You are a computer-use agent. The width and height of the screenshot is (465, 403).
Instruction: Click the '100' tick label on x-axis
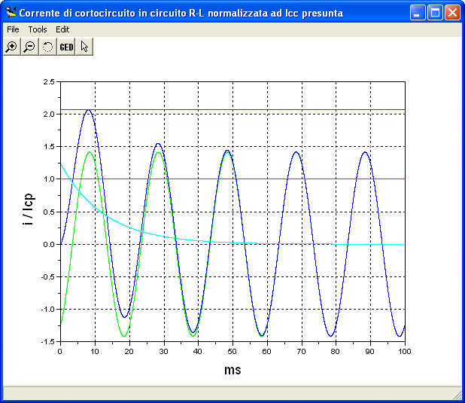click(405, 352)
